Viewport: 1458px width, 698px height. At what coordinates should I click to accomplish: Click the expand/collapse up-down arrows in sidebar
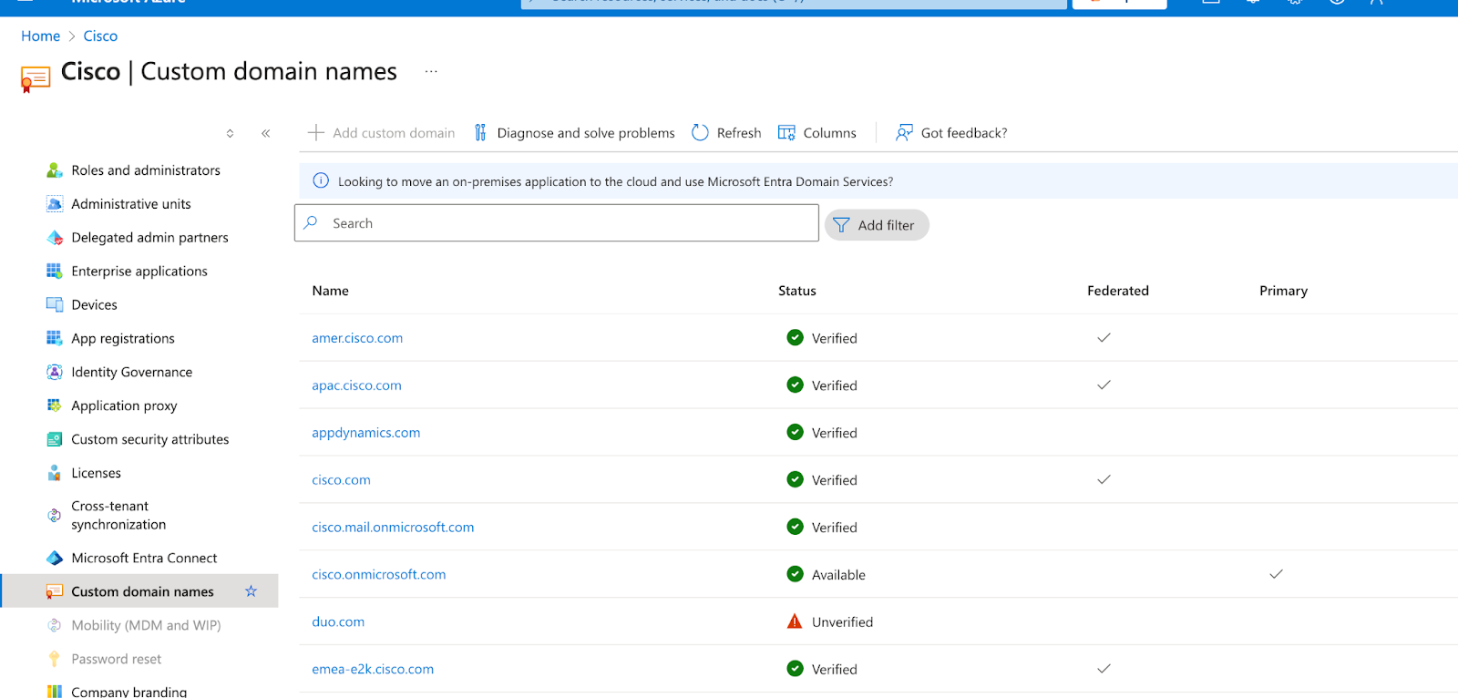(x=230, y=133)
